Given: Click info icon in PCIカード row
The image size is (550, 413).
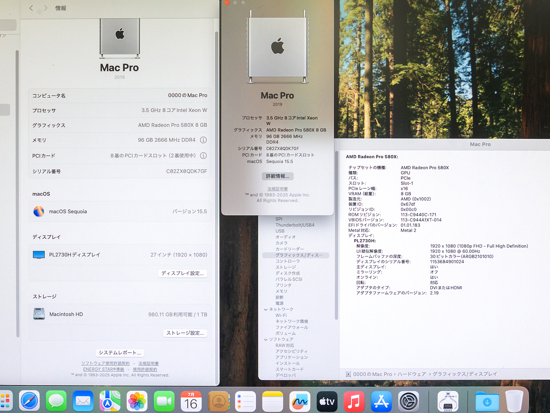Looking at the screenshot, I should click(203, 156).
